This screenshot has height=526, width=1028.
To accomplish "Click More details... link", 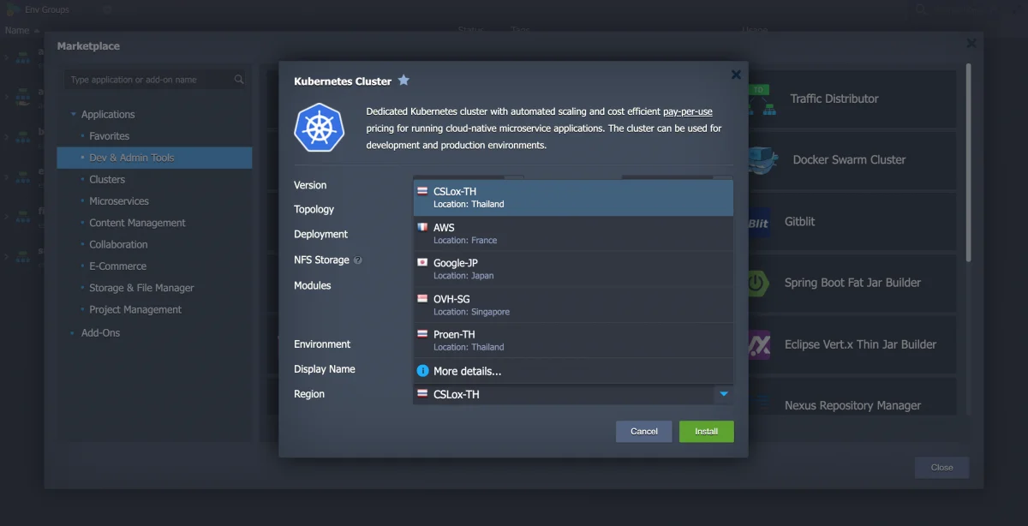I will [x=468, y=371].
